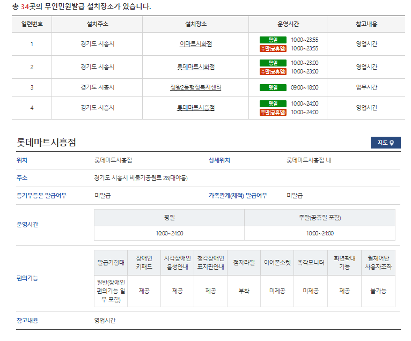
Task: Click the 평일 badge in the 롯데마트시화점 row
Action: (x=273, y=63)
